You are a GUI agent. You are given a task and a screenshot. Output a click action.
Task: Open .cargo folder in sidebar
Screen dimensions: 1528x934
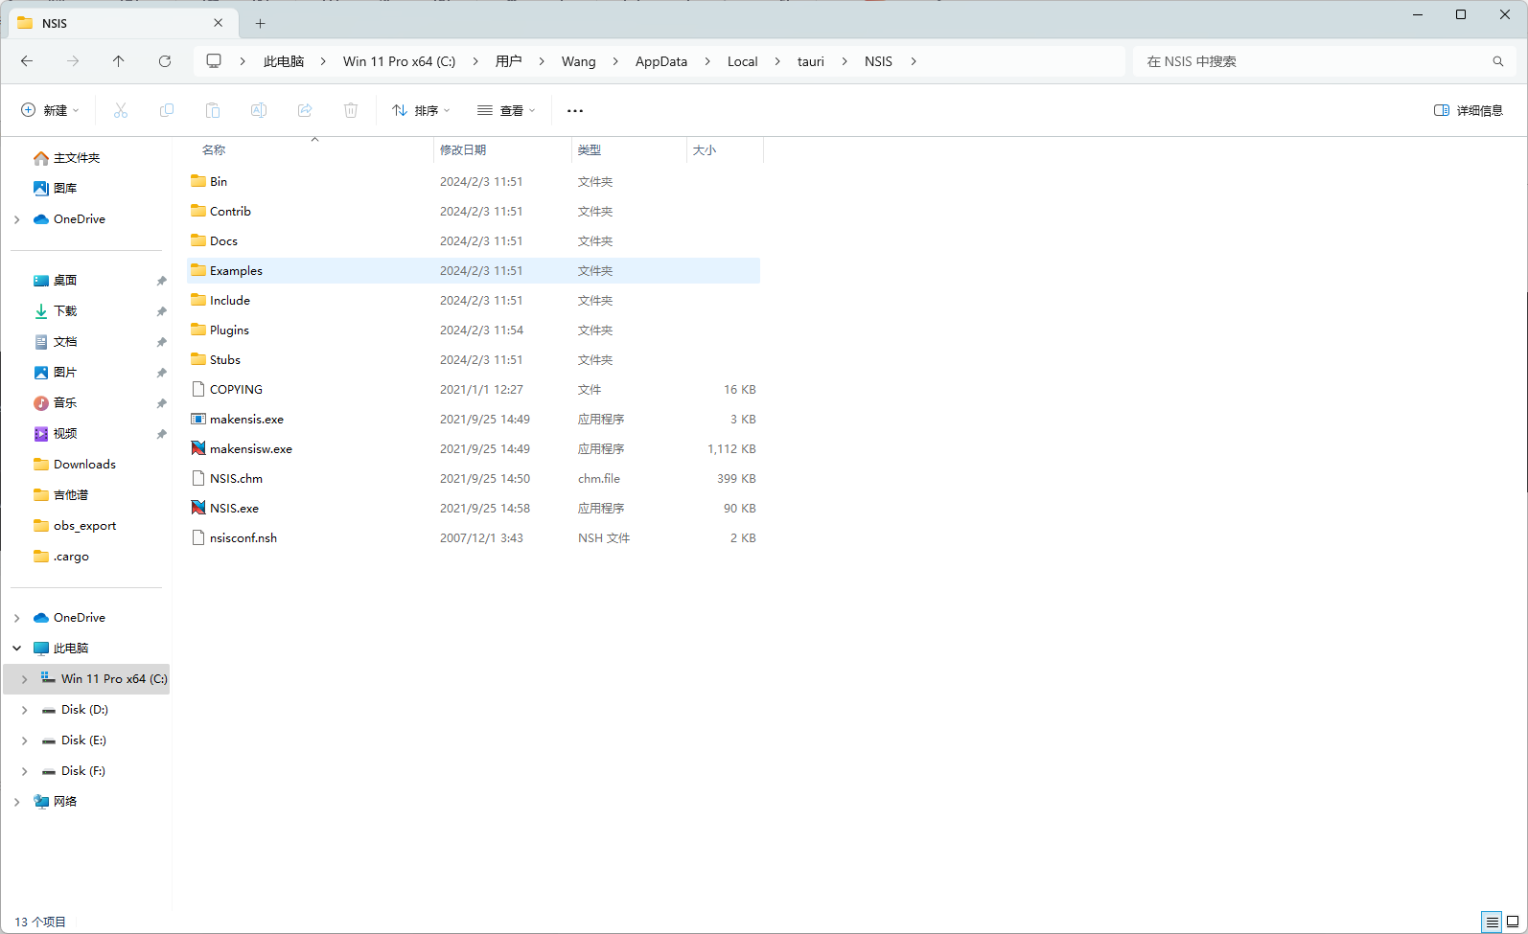coord(71,557)
